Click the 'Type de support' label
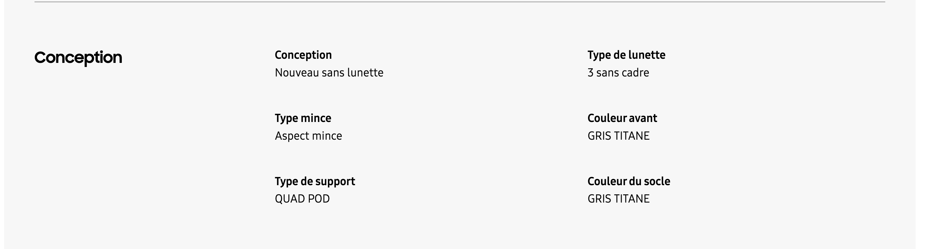 [x=315, y=181]
